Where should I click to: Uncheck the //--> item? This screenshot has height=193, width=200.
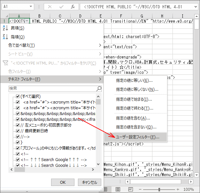(18, 137)
